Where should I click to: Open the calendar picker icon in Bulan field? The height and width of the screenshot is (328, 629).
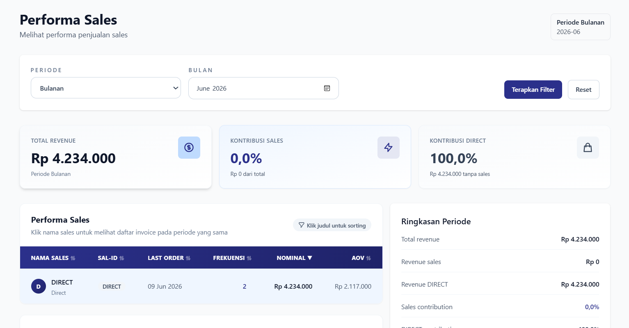pos(327,88)
